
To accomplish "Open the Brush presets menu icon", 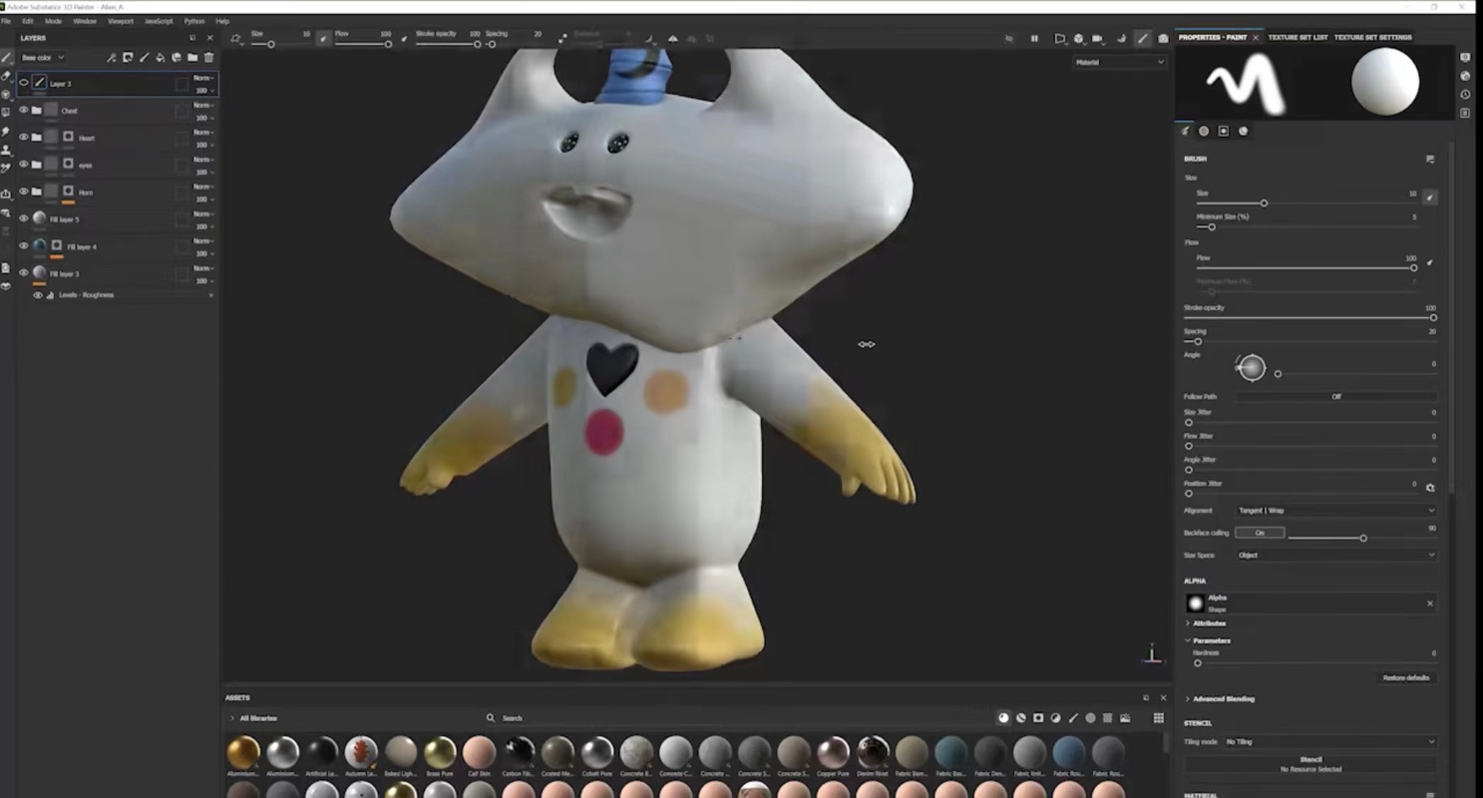I will [1430, 159].
